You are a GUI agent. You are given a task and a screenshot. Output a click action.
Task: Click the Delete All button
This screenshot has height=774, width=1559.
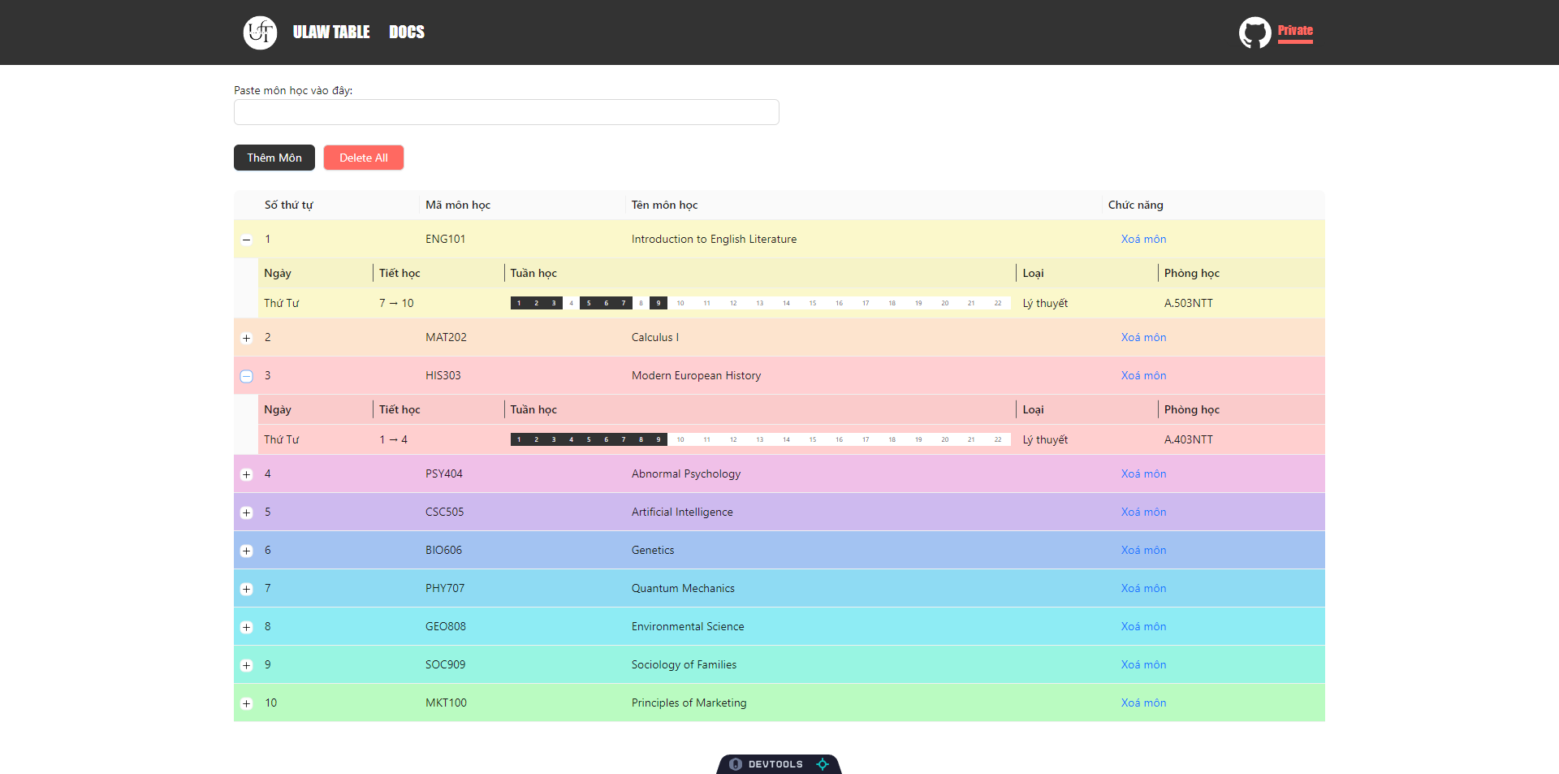(364, 158)
